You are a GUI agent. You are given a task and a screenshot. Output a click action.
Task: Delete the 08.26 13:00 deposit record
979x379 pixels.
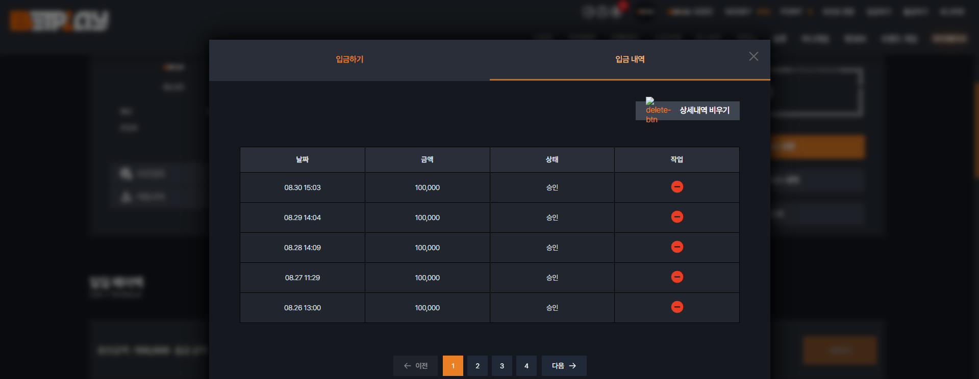pos(677,307)
